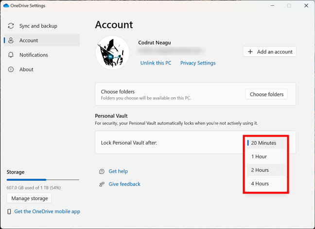
Task: Select 4 Hours lock option
Action: (x=266, y=184)
